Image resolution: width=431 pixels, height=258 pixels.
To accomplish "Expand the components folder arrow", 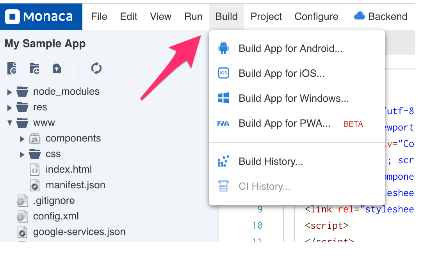I will click(22, 139).
